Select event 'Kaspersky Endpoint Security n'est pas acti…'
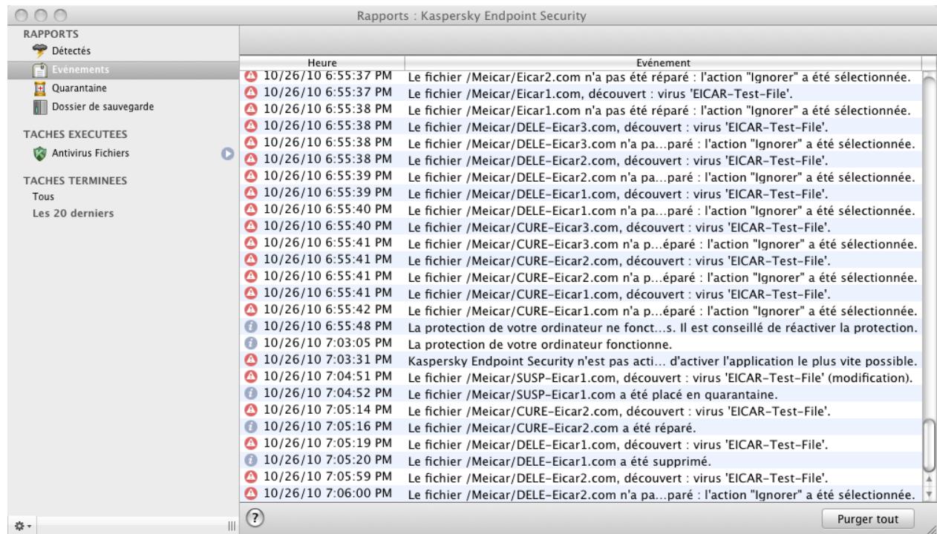 [663, 360]
